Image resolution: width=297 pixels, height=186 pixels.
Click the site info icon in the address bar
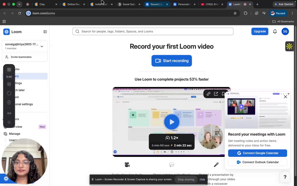[28, 13]
